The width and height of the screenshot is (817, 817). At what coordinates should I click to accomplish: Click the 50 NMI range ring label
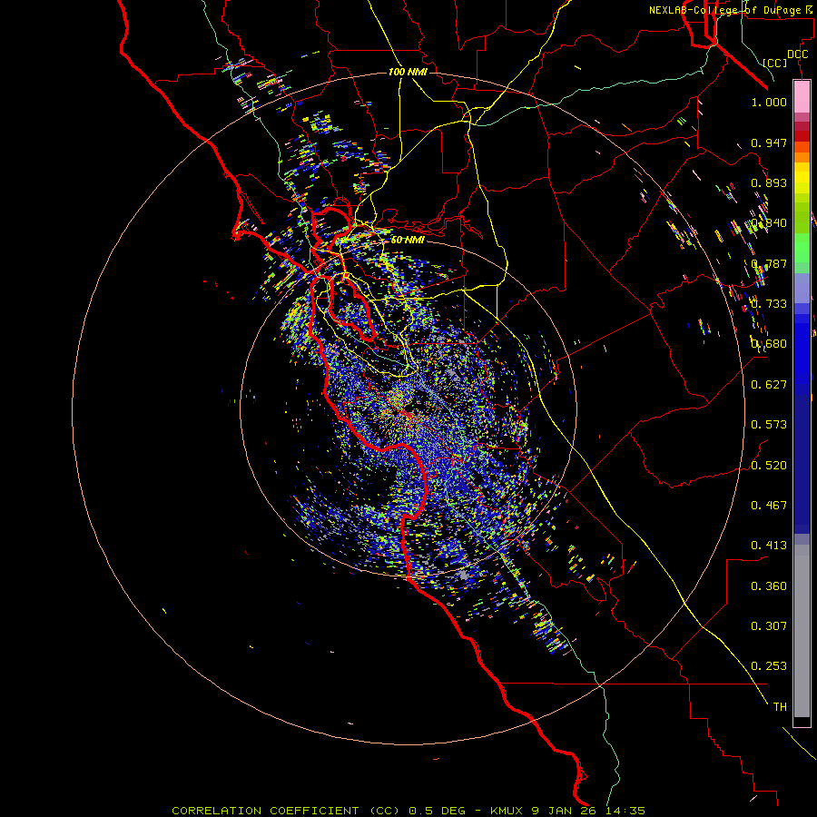pyautogui.click(x=408, y=240)
